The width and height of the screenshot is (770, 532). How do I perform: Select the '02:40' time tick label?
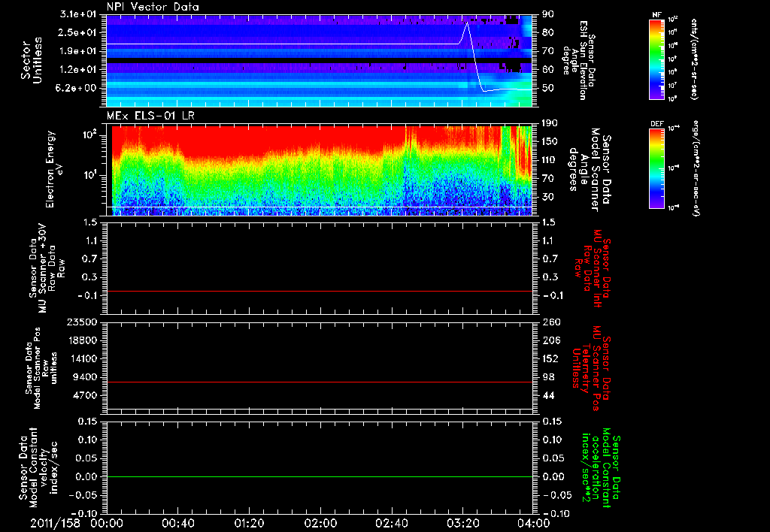pos(391,523)
